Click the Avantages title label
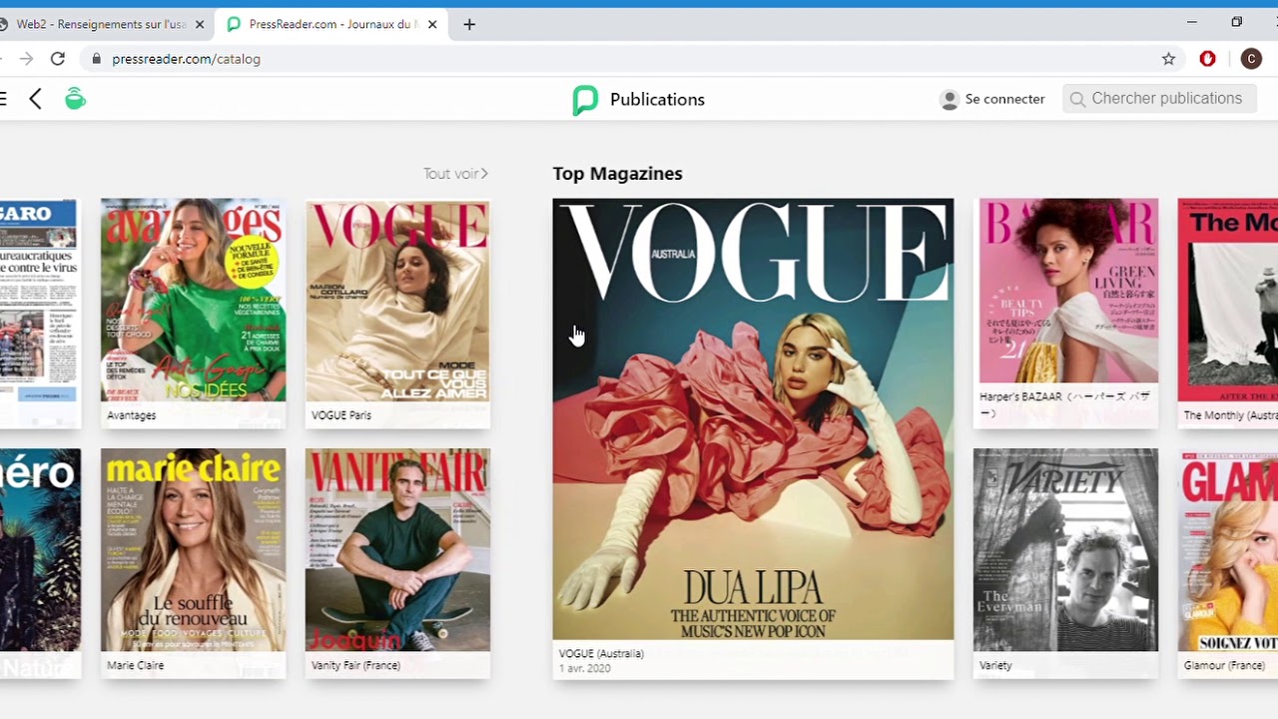1278x719 pixels. point(132,415)
